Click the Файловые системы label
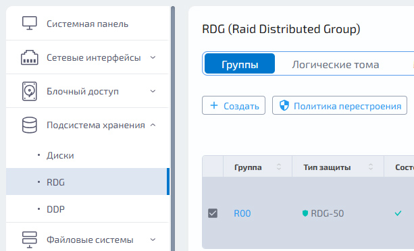Image resolution: width=414 pixels, height=251 pixels. (x=90, y=240)
